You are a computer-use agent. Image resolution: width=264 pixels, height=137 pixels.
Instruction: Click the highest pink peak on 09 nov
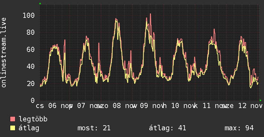(150, 14)
